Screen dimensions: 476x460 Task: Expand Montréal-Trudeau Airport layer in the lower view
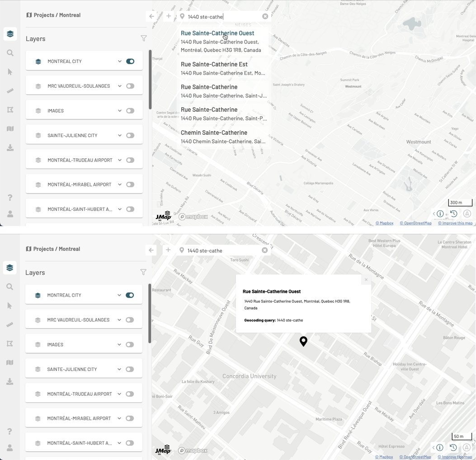click(x=119, y=394)
